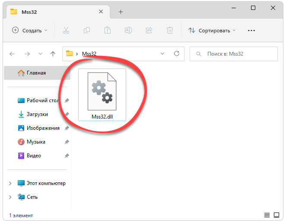This screenshot has height=222, width=286.
Task: Select the Mss32.dll file icon
Action: click(x=102, y=91)
